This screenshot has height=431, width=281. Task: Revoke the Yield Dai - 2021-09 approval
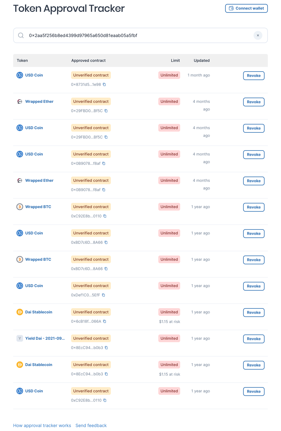pos(253,339)
